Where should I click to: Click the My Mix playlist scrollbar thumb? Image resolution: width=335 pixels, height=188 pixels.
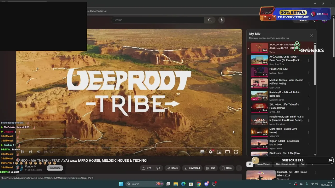[315, 65]
